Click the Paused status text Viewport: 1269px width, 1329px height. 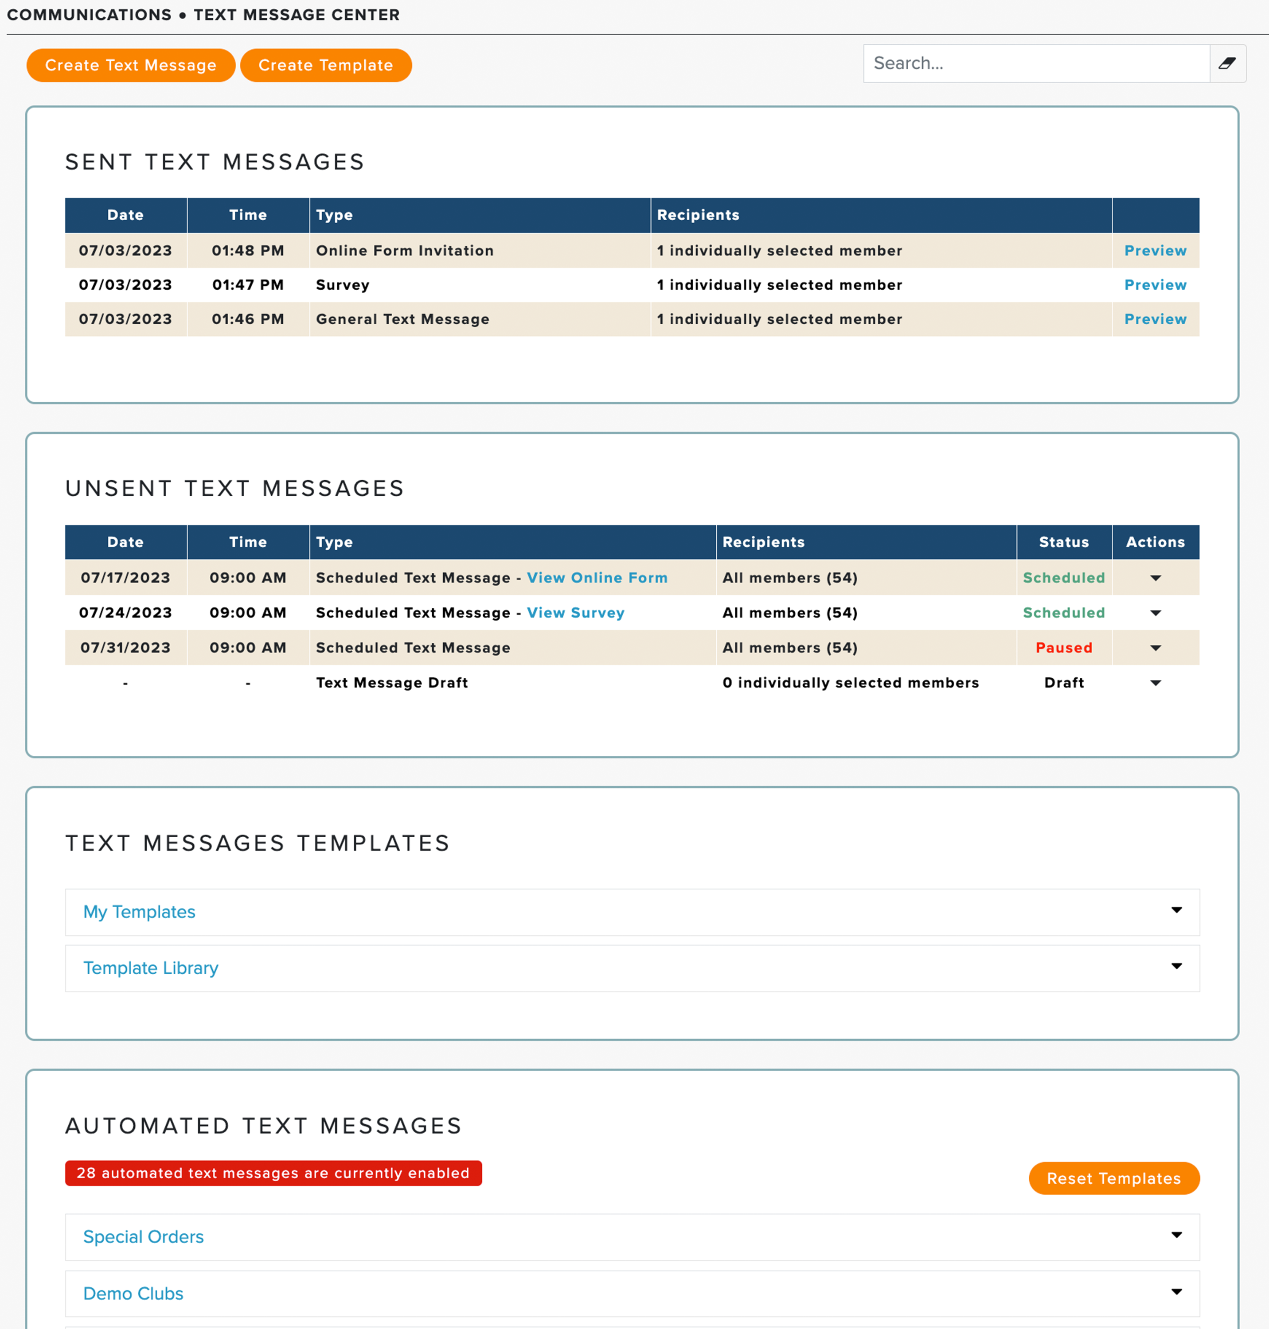coord(1064,648)
